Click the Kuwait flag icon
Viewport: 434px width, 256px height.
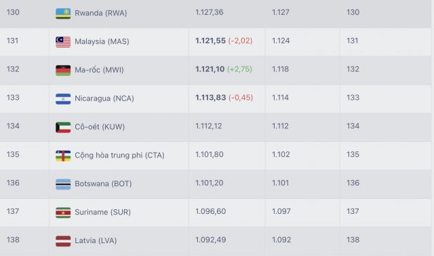pyautogui.click(x=63, y=128)
